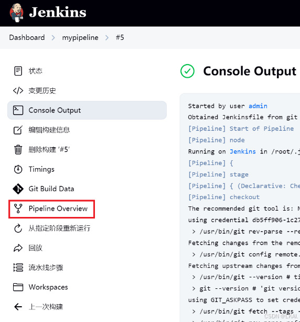Open the admin user link

[258, 106]
